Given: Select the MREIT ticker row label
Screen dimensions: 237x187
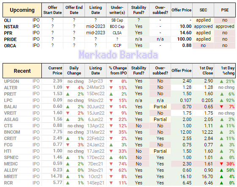Looking at the screenshot, I should (11, 177).
